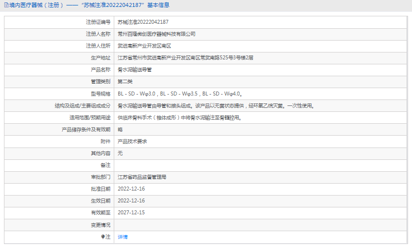Select the expiry date 2027-12-15
Image resolution: width=412 pixels, height=247 pixels.
(131, 212)
